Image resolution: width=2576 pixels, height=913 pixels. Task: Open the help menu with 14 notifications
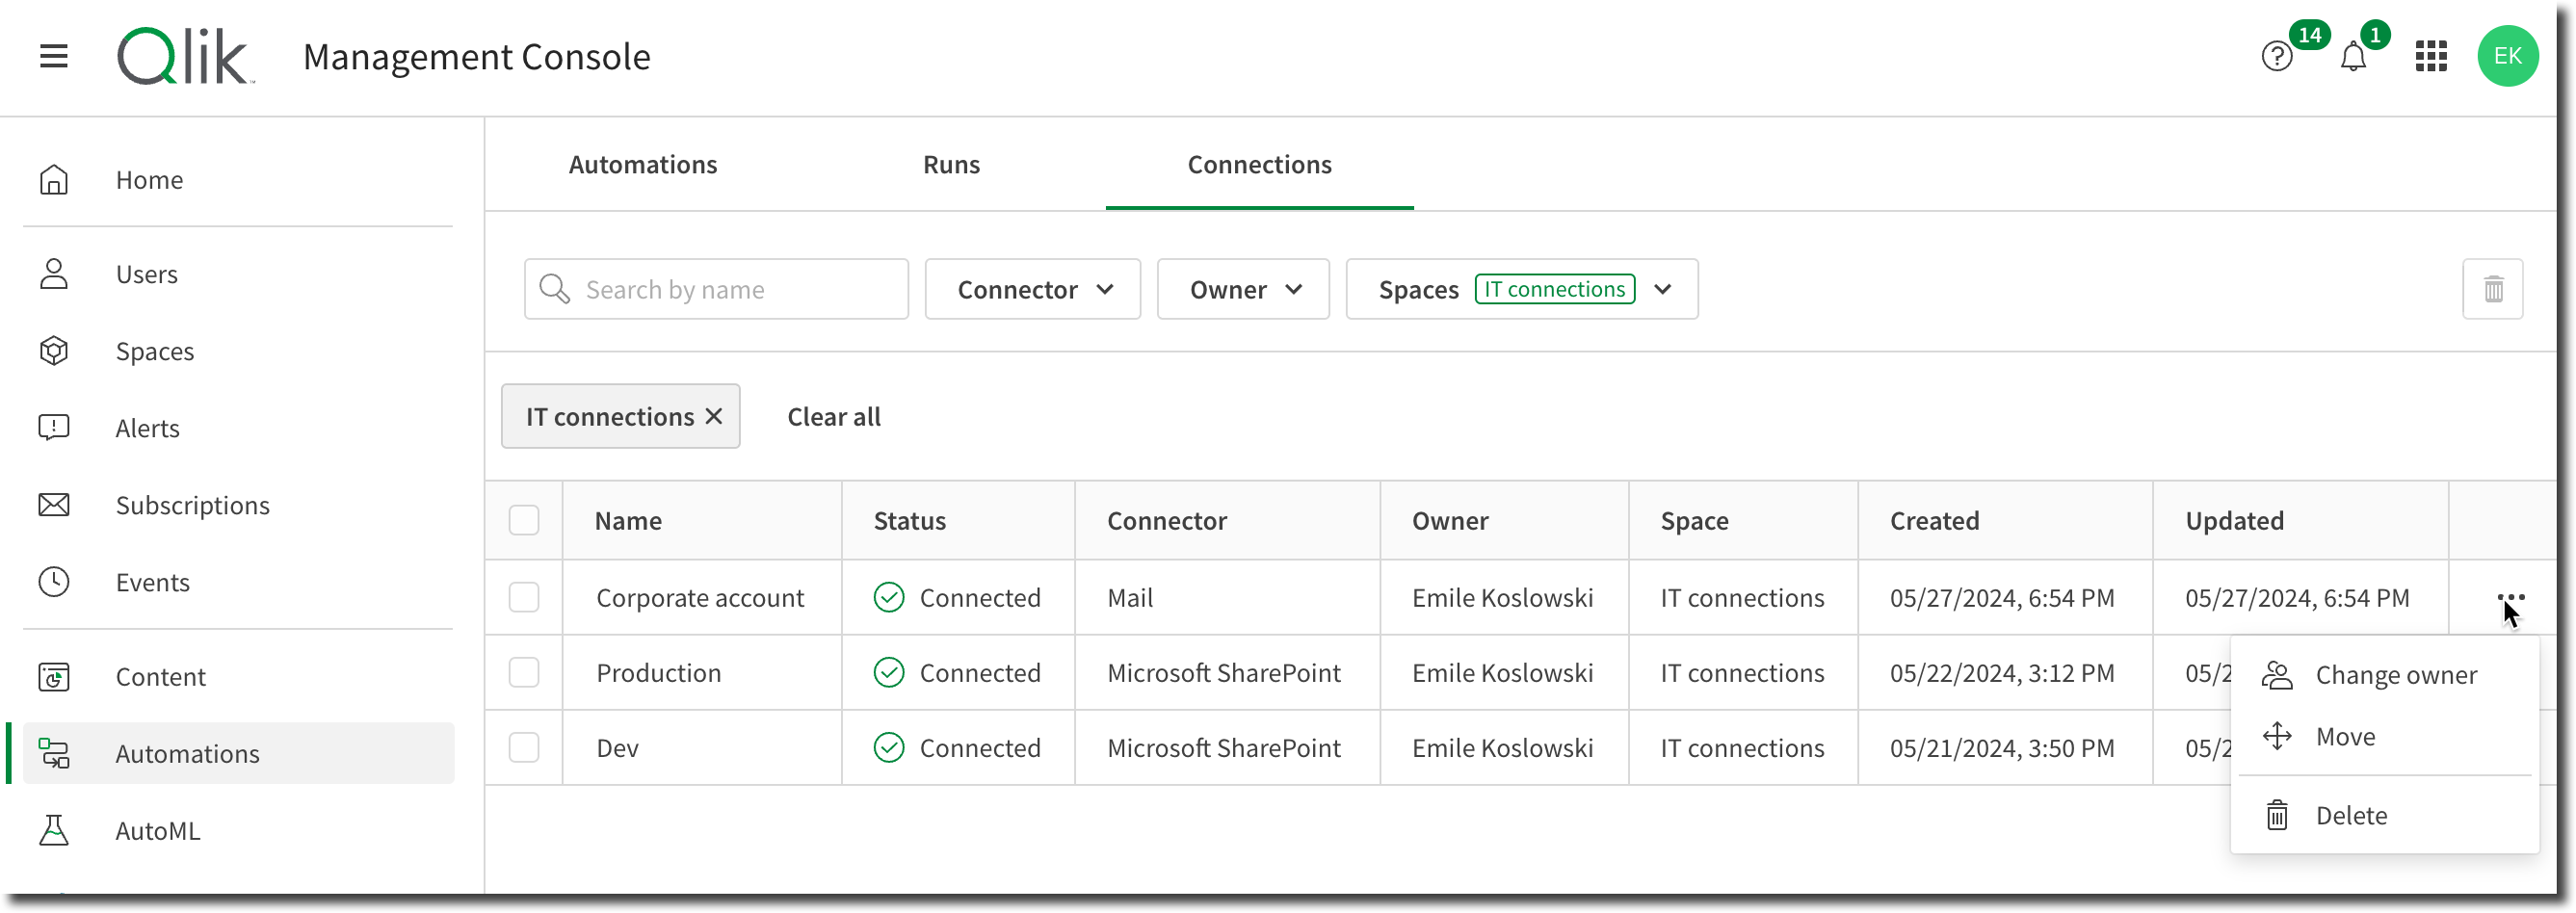(x=2277, y=57)
